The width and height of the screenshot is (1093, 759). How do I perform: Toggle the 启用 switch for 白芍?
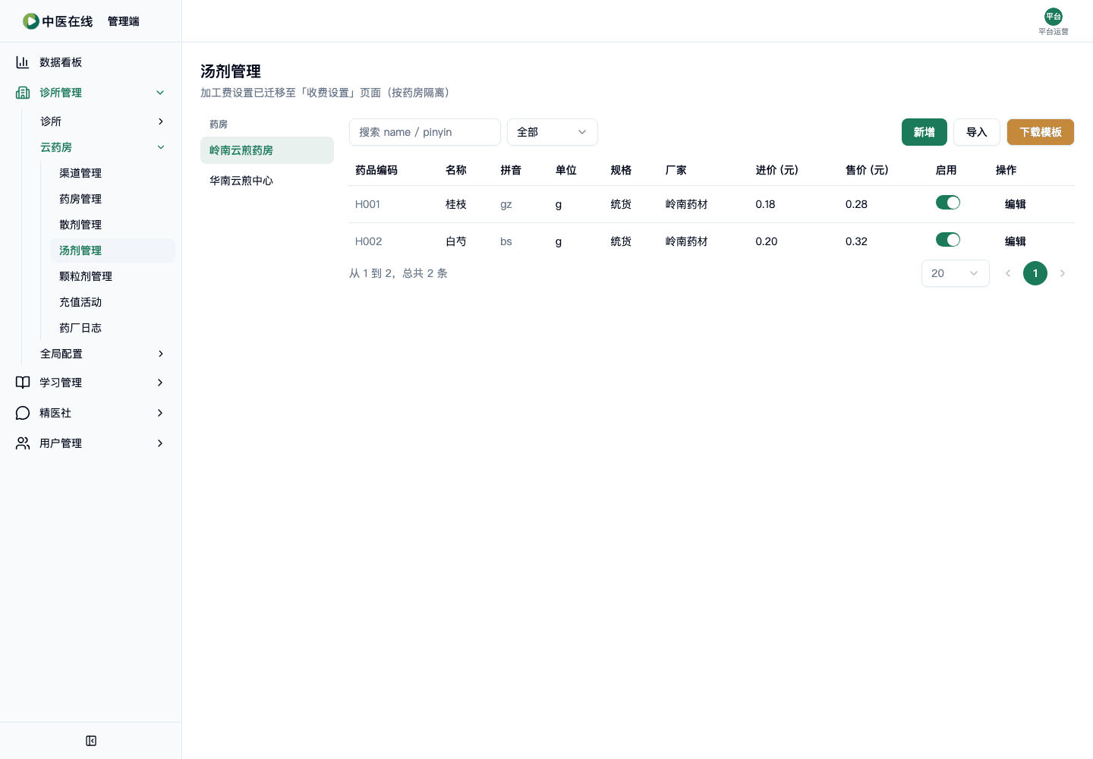pyautogui.click(x=948, y=240)
